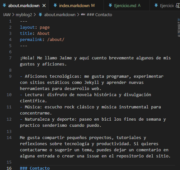Click line number 1 in the gutter

[10, 21]
